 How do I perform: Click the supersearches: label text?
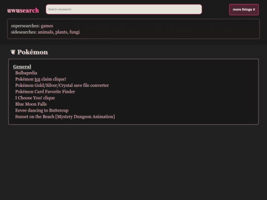click(25, 26)
